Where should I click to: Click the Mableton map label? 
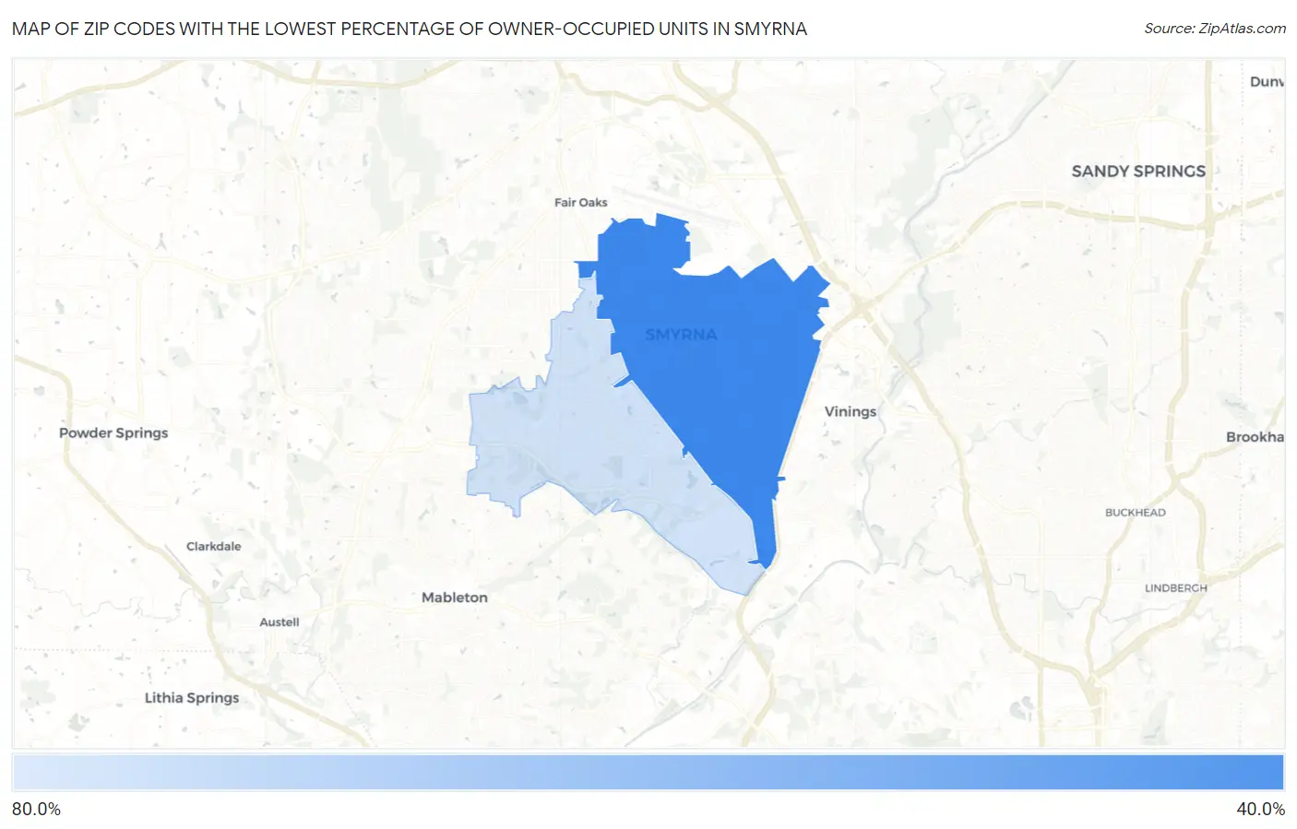coord(455,598)
